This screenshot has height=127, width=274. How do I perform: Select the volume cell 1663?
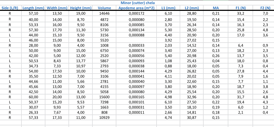click(104, 107)
